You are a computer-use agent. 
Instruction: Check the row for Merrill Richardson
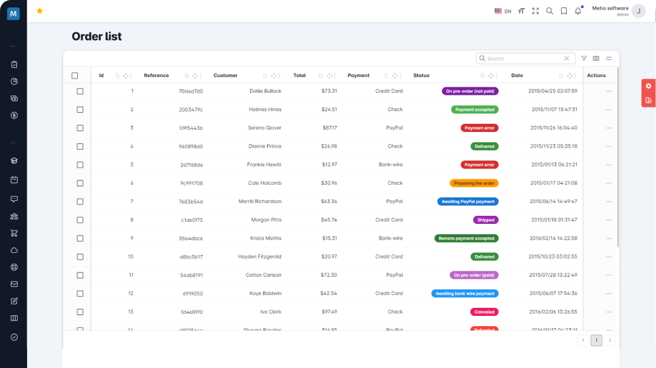pyautogui.click(x=80, y=202)
